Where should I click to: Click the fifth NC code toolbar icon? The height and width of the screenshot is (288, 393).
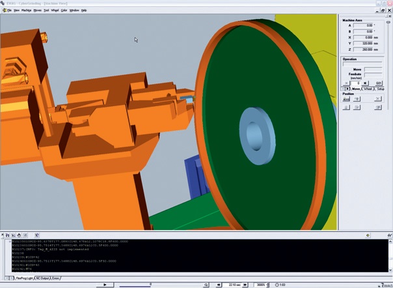tap(37, 235)
